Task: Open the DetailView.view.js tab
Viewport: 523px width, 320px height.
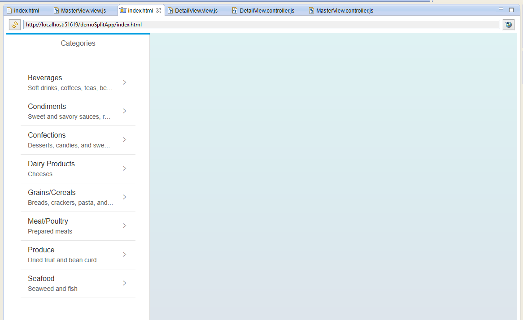Action: pyautogui.click(x=193, y=10)
